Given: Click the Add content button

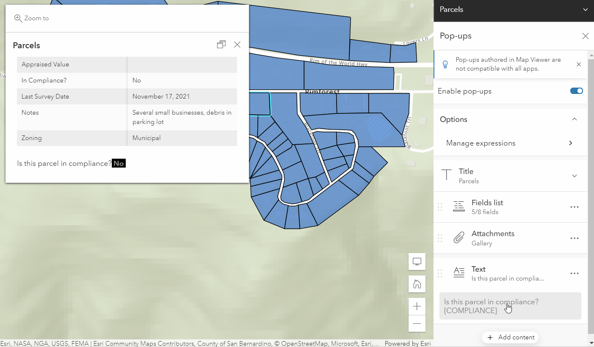Looking at the screenshot, I should 510,337.
